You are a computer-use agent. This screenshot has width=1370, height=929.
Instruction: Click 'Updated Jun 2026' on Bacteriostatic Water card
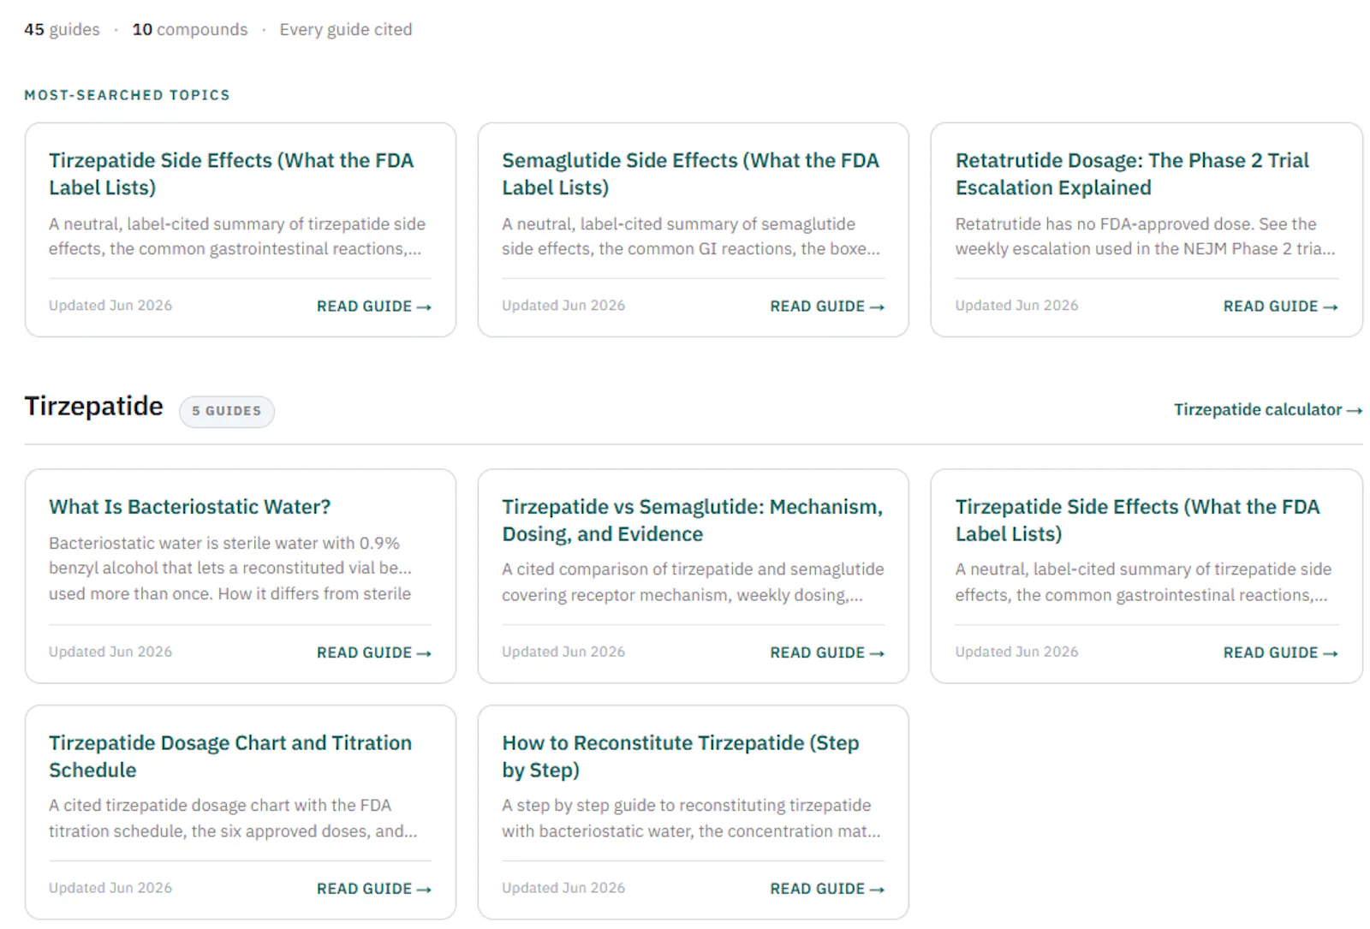(110, 652)
